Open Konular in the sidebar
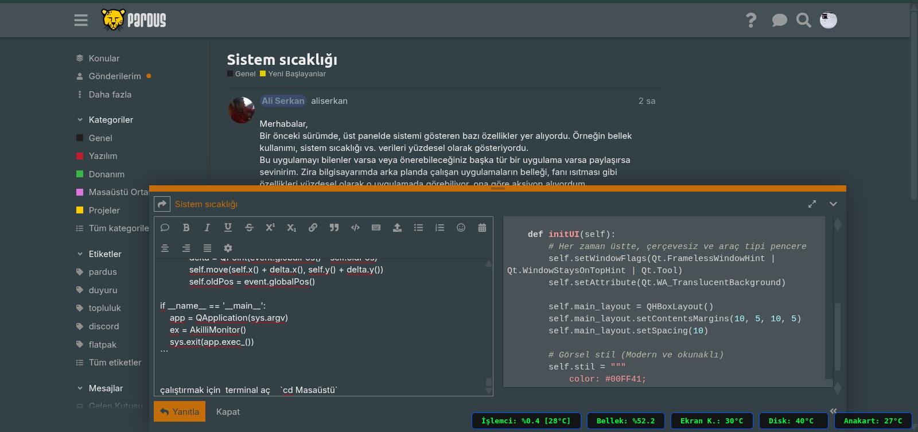This screenshot has height=432, width=918. 104,59
